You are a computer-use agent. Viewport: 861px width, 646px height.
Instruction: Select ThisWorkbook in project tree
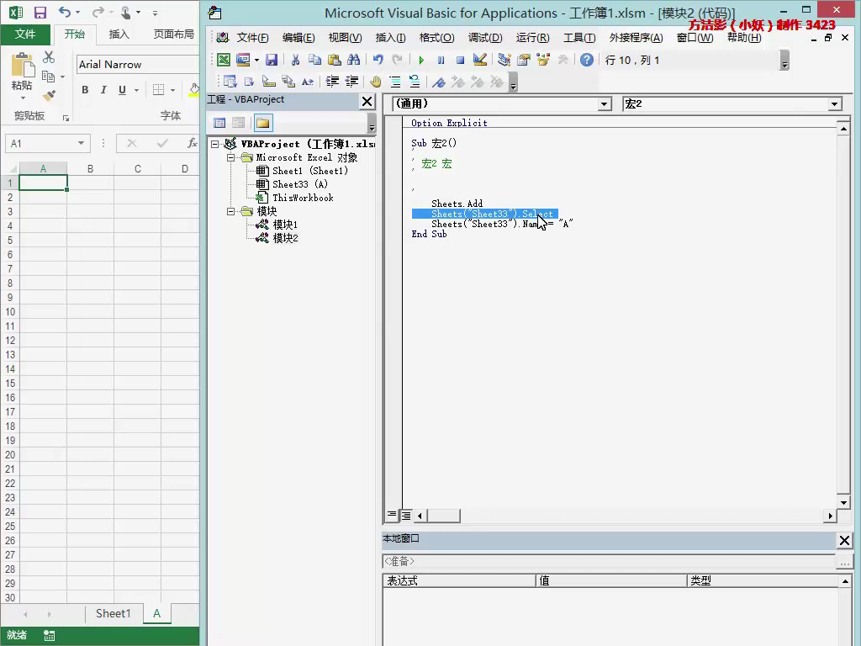tap(303, 198)
